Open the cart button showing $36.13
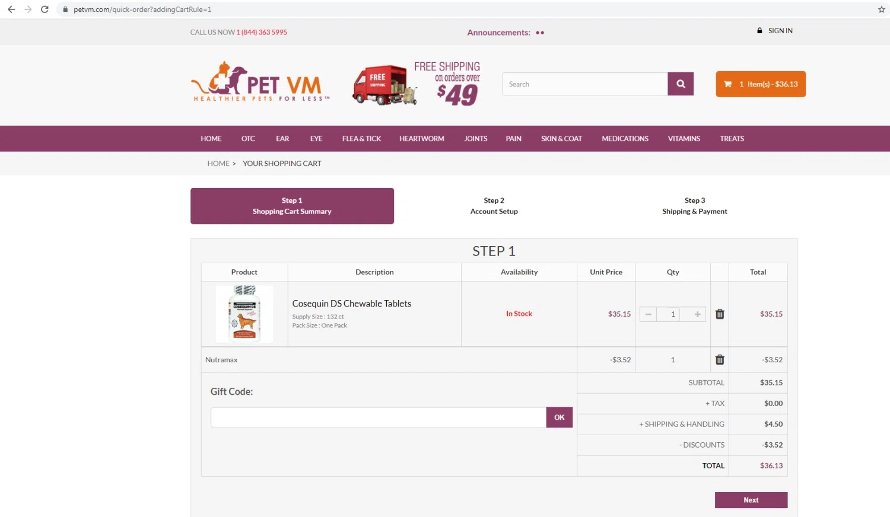The height and width of the screenshot is (517, 890). pyautogui.click(x=761, y=84)
